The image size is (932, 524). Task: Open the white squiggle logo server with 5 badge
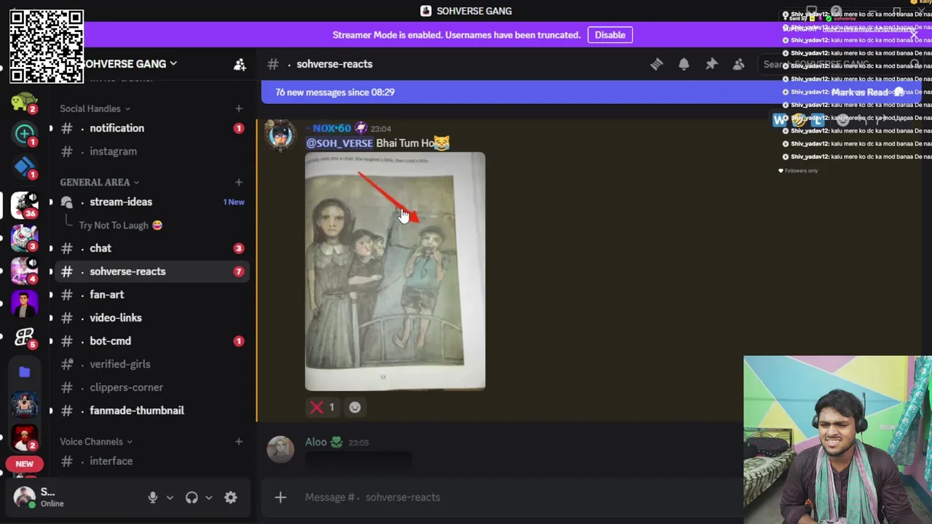tap(24, 338)
